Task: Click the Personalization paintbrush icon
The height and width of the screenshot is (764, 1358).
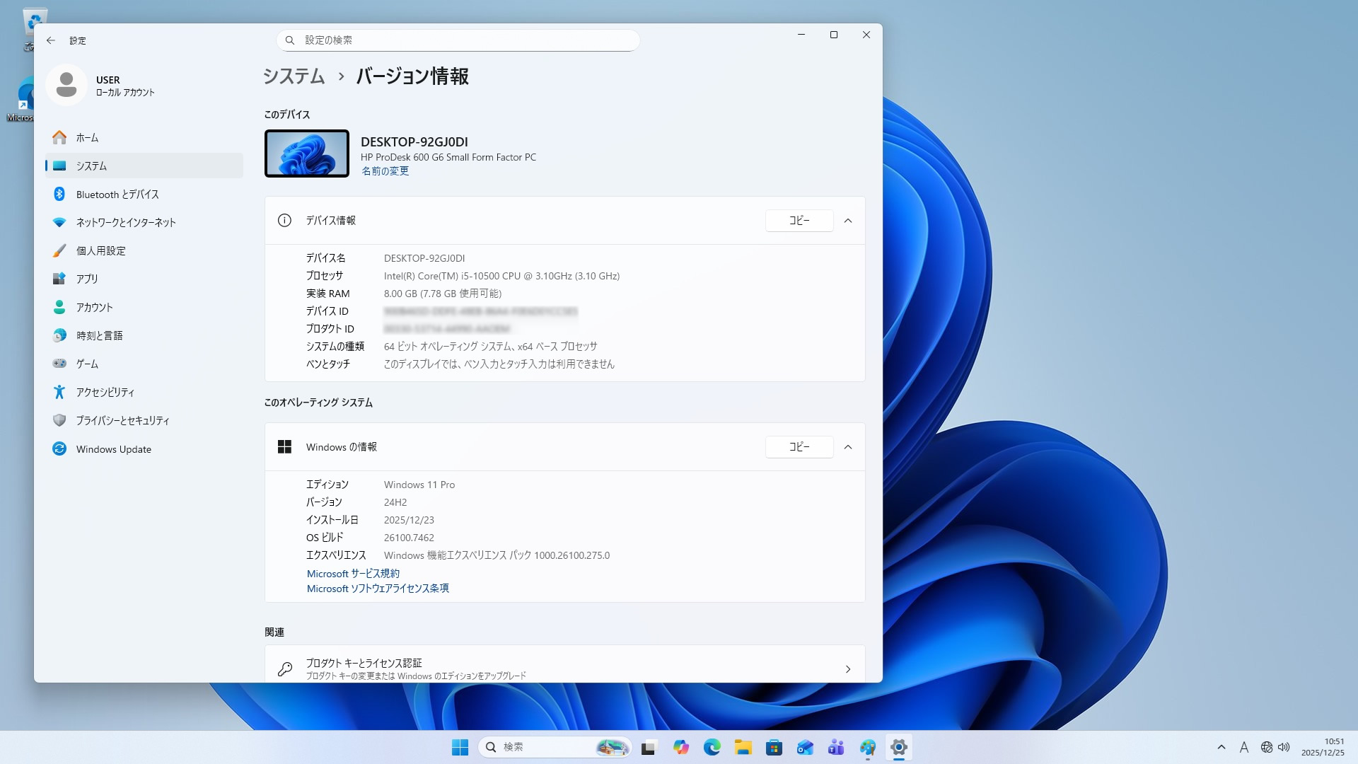Action: point(59,250)
